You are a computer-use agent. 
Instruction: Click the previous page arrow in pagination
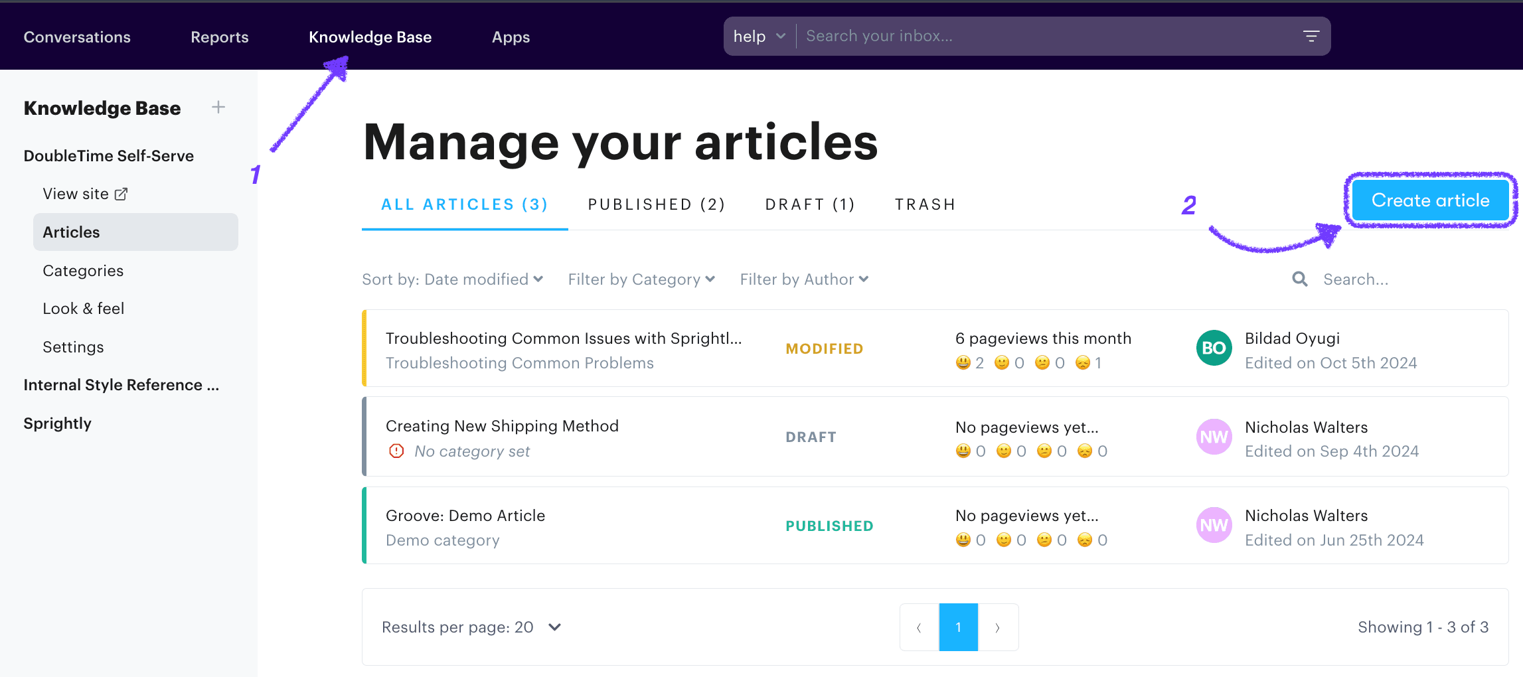[918, 627]
